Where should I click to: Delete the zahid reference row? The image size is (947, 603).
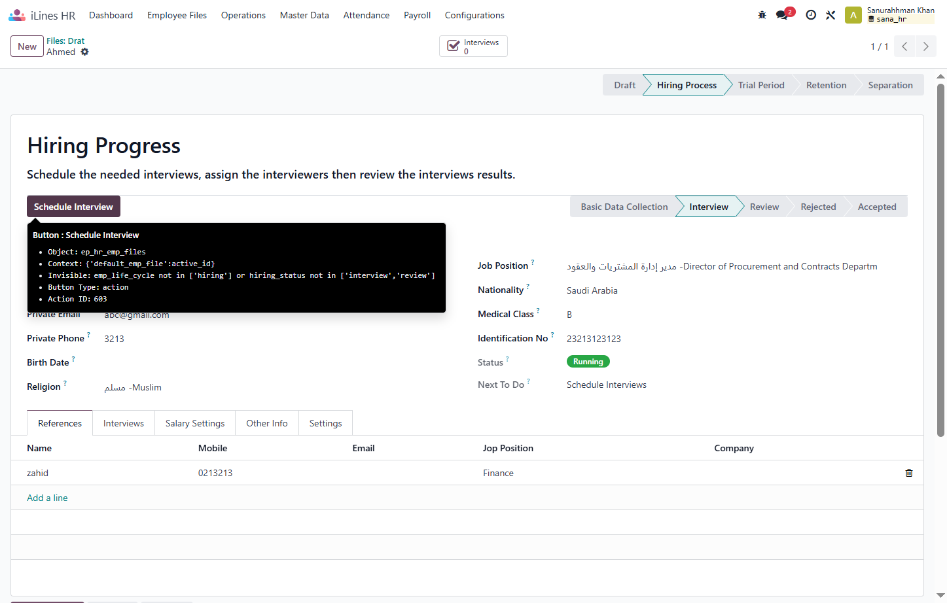(x=909, y=473)
